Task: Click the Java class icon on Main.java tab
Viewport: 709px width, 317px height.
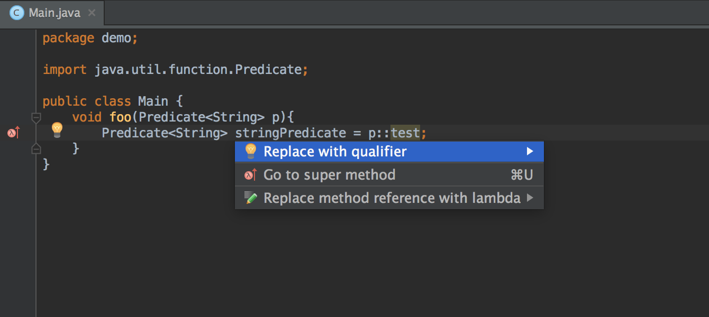Action: [17, 13]
